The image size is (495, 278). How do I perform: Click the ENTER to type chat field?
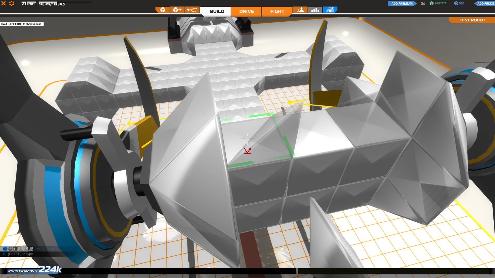click(x=21, y=254)
